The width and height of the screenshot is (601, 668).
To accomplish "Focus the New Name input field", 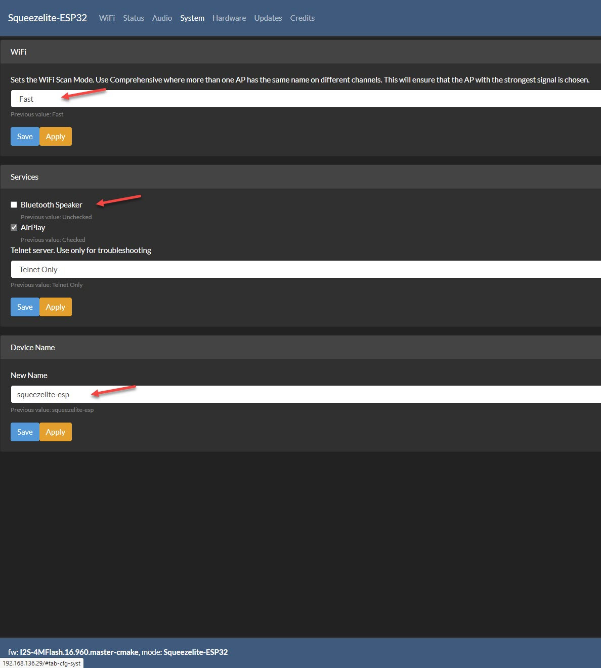I will click(x=306, y=394).
